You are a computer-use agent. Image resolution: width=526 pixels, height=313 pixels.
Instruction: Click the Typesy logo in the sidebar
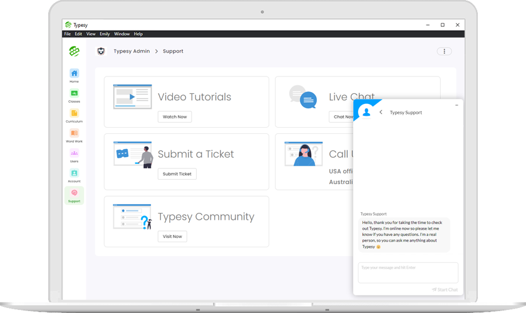(74, 51)
